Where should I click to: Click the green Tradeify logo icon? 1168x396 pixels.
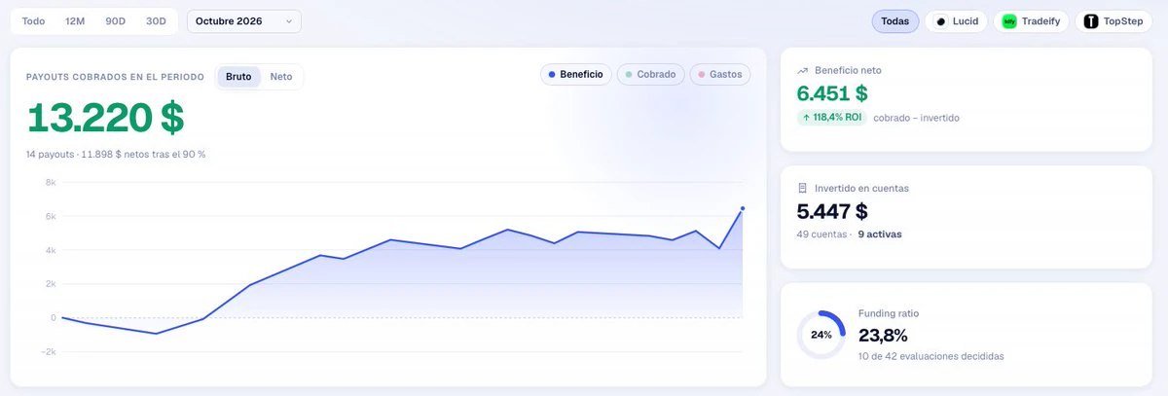point(1009,21)
